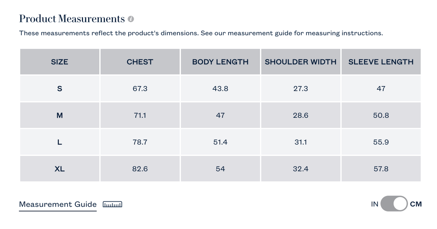Toggle the IN/CM unit switch
The image size is (437, 229).
(x=394, y=204)
